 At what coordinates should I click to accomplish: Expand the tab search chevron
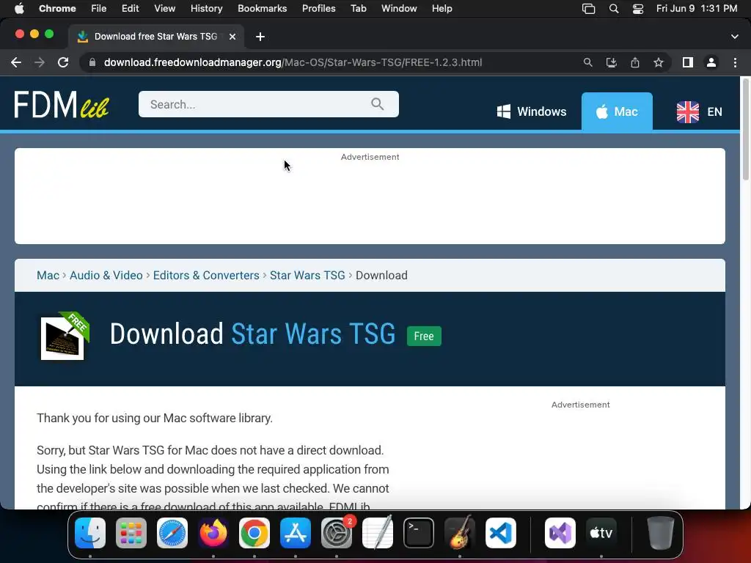tap(735, 37)
